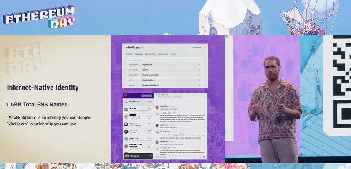Copy the com.twitter record value
The width and height of the screenshot is (351, 169).
199,65
